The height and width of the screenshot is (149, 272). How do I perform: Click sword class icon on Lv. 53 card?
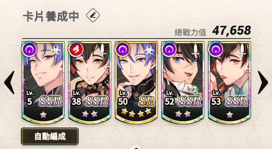[x=242, y=50]
